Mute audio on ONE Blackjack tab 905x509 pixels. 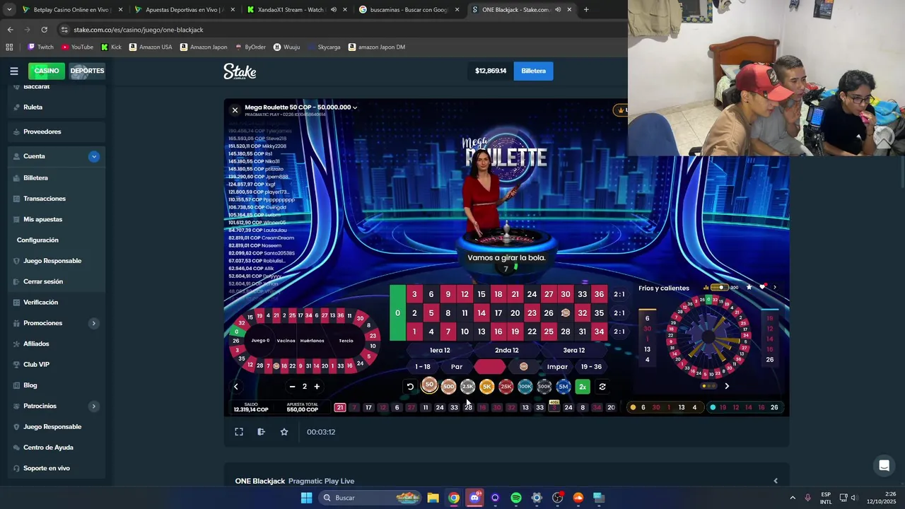(x=558, y=10)
